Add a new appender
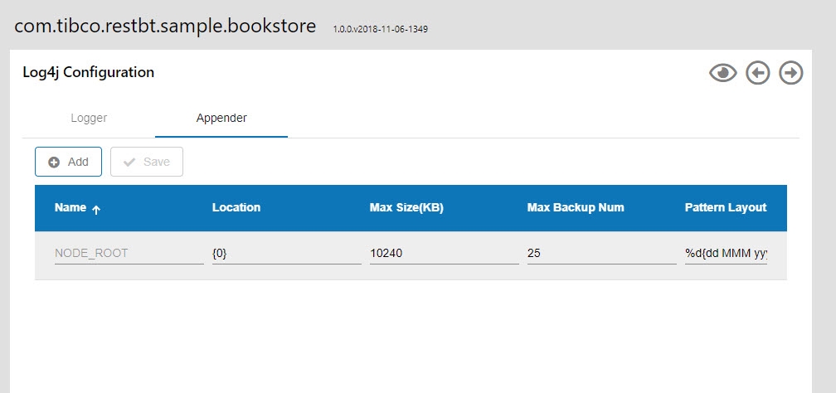836x393 pixels. (68, 162)
